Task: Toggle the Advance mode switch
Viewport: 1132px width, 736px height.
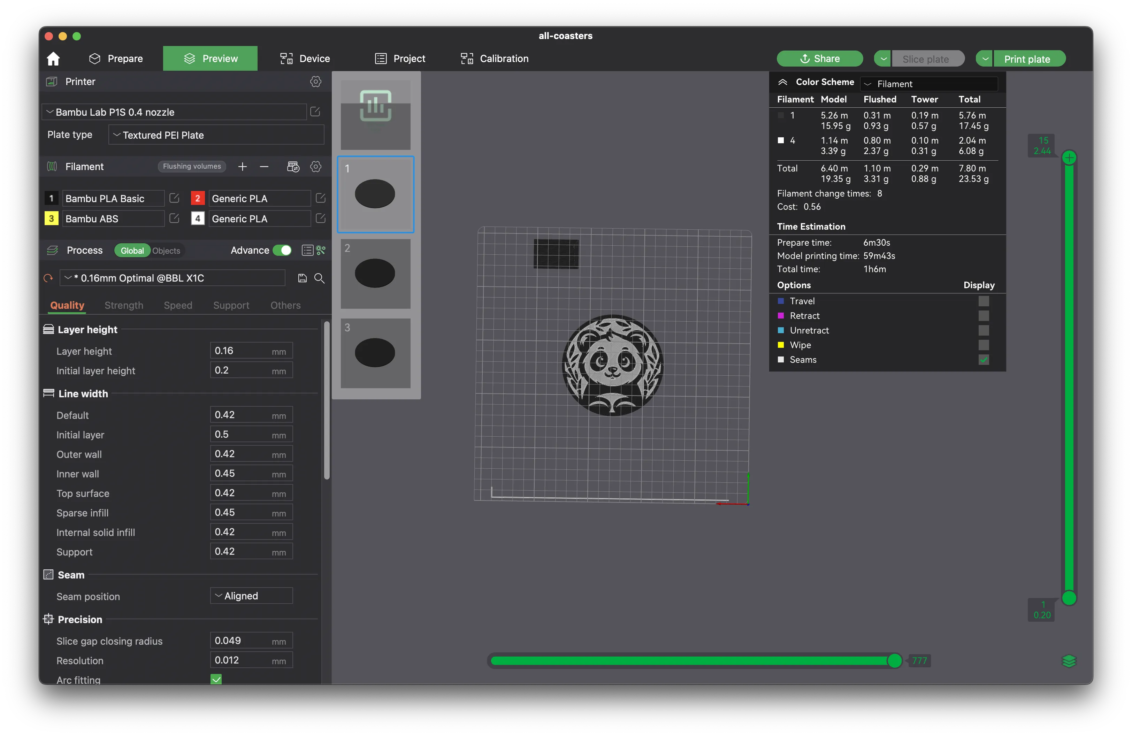Action: coord(283,250)
